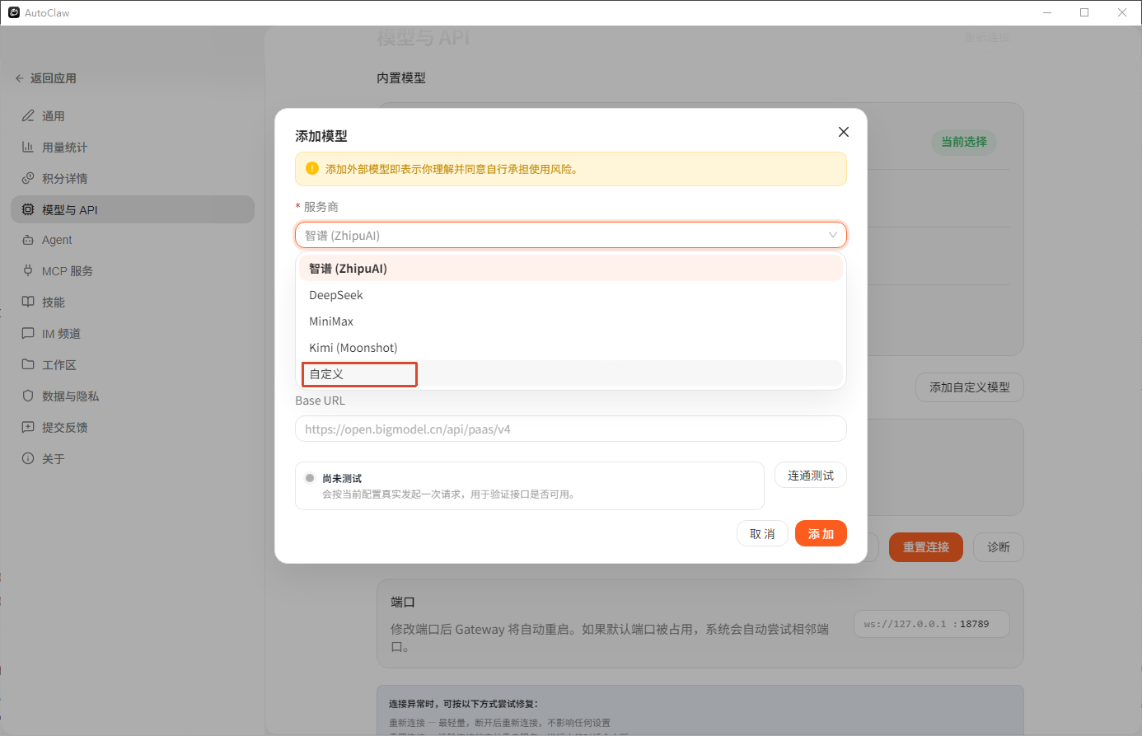Click the 数据与隐私 shield icon

tap(28, 396)
